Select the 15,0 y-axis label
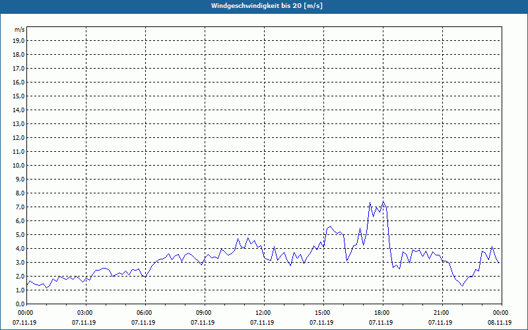Viewport: 528px width, 330px height. pos(18,96)
